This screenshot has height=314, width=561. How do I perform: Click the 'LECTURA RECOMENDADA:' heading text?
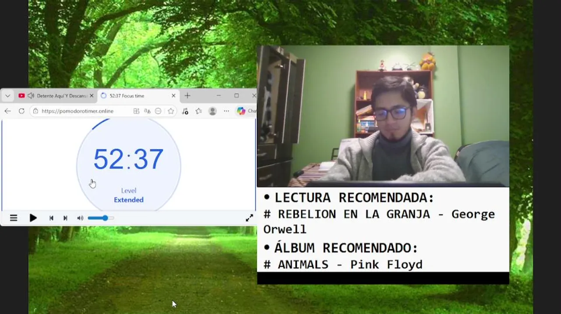tap(354, 198)
